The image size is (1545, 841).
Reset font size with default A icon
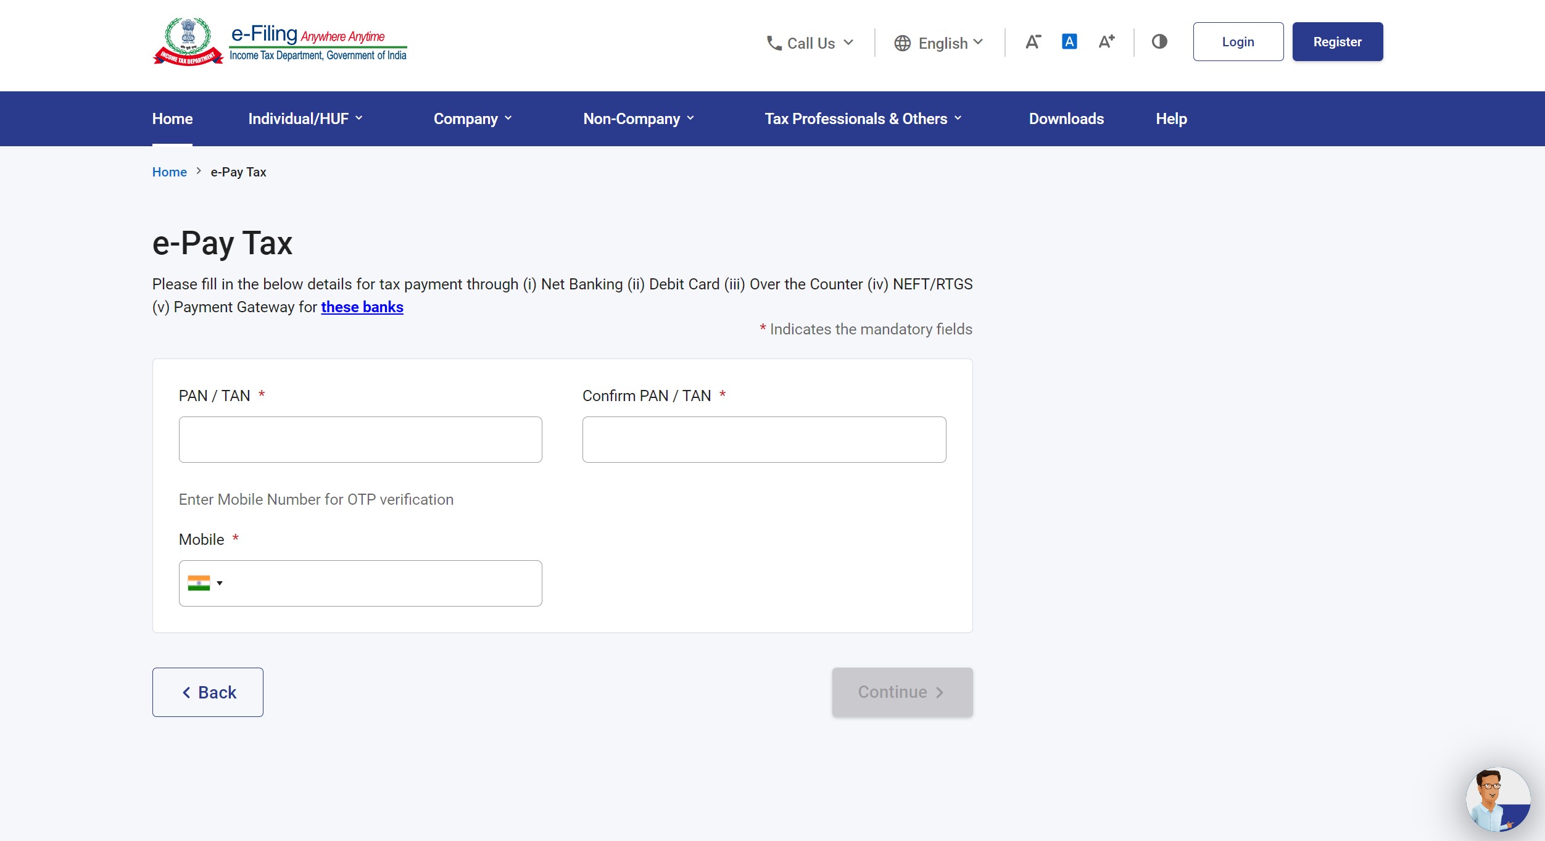[x=1069, y=42]
